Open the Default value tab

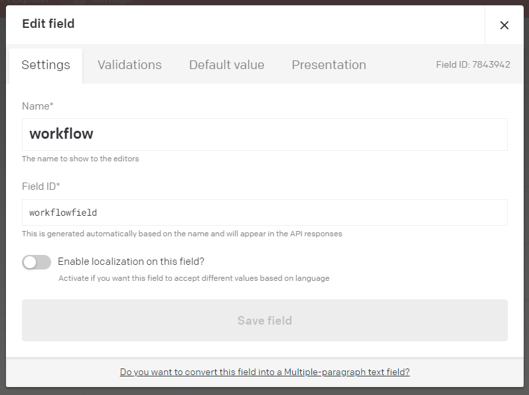(227, 65)
